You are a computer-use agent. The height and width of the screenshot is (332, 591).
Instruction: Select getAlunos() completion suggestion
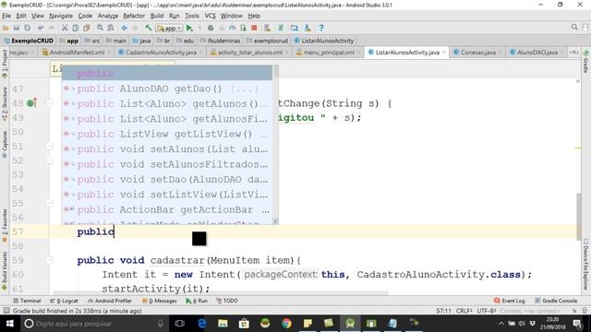167,104
